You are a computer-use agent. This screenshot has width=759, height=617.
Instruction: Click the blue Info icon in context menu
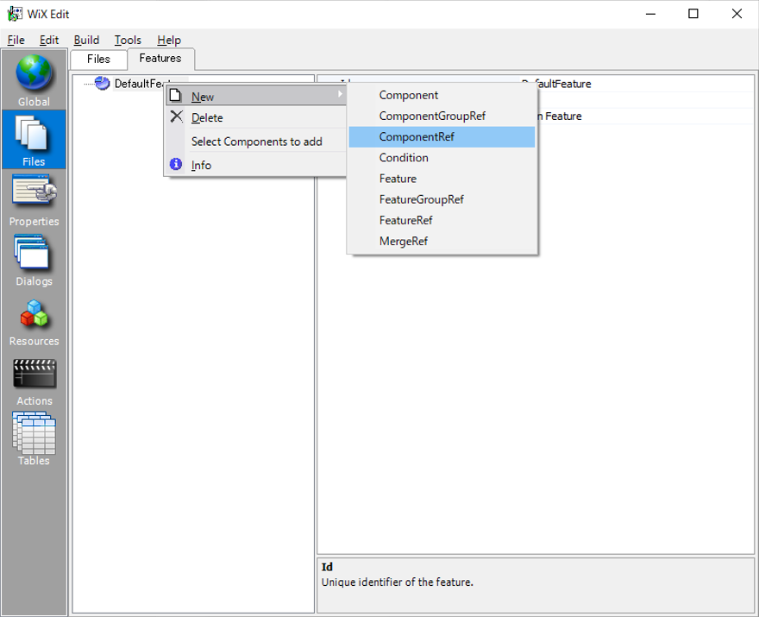(176, 165)
